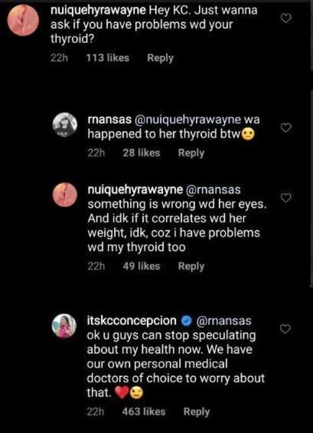Reply to the comment with 49 likes
313x433 pixels.
(x=191, y=266)
